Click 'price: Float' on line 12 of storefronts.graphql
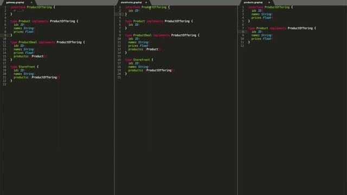The image size is (347, 195). coord(139,45)
